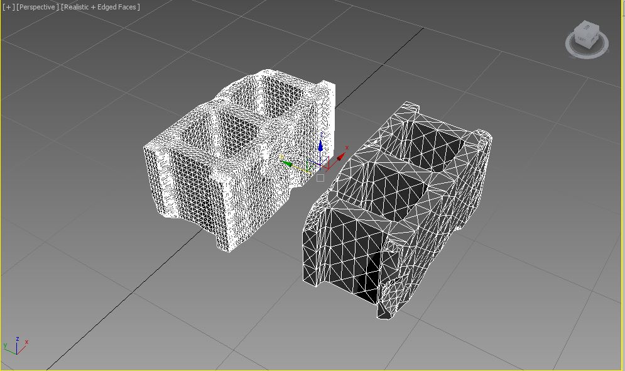The height and width of the screenshot is (371, 625).
Task: Click the yellow Y-axis shaft of the gizmo
Action: click(303, 168)
